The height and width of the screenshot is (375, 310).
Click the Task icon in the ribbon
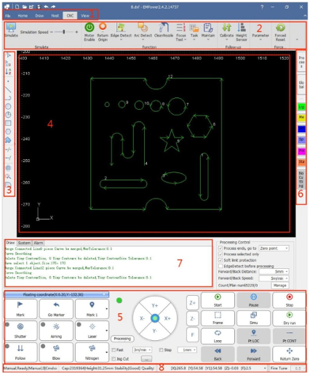pyautogui.click(x=194, y=28)
